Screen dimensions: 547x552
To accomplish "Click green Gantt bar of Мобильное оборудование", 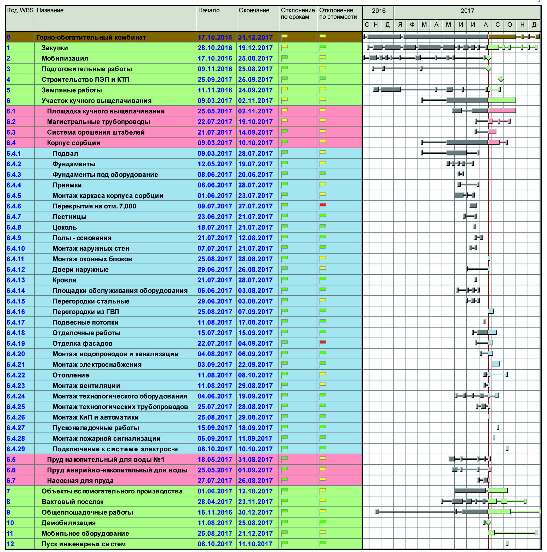I will (x=515, y=533).
